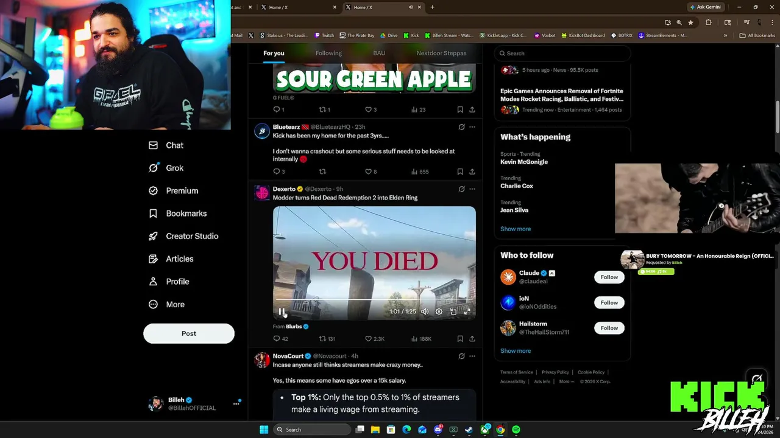Screen dimensions: 780x438
Task: Open the Chrome extensions puzzle icon
Action: click(x=708, y=23)
